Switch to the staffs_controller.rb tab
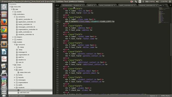172x97 pixels. point(126,5)
